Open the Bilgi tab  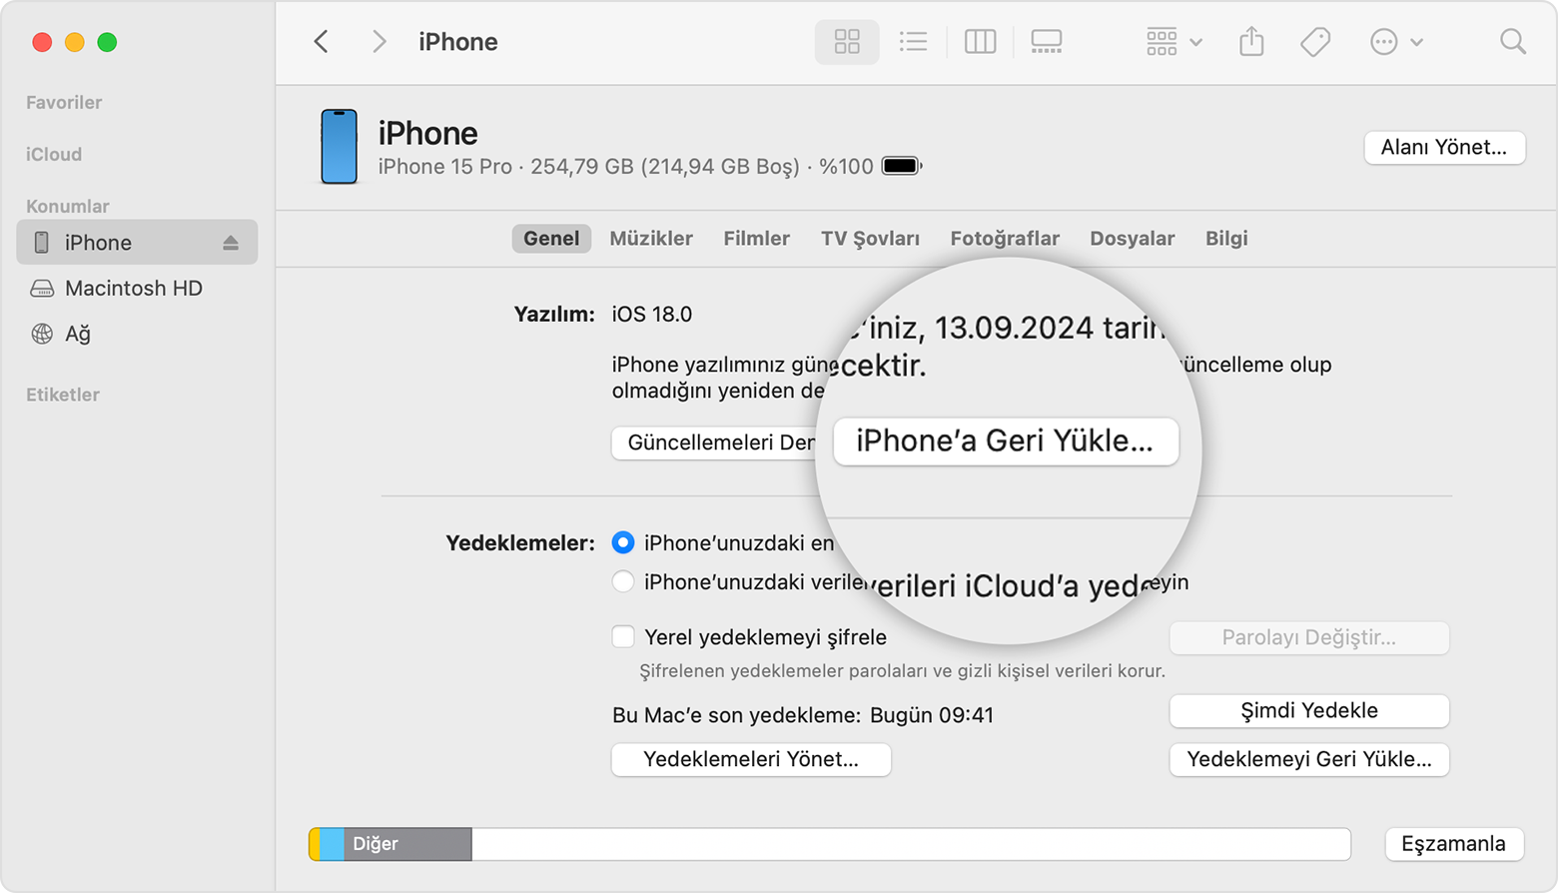click(1226, 239)
